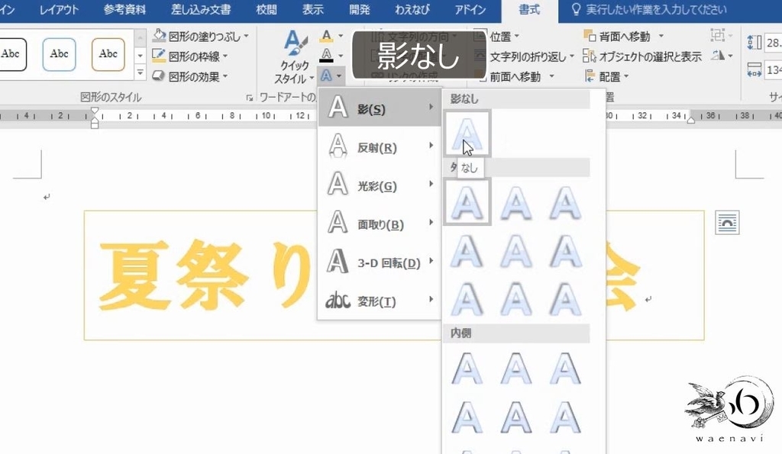Select first inner shadow preset in second row
Screen dimensions: 782x454
(x=467, y=417)
